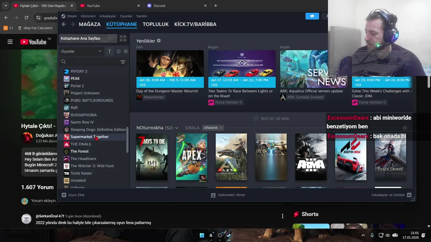
Task: Open the Steam menu
Action: [x=69, y=16]
